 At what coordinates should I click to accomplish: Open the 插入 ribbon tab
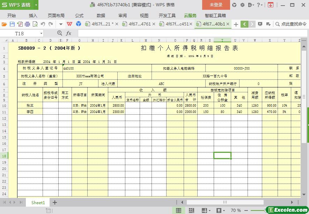[33, 15]
